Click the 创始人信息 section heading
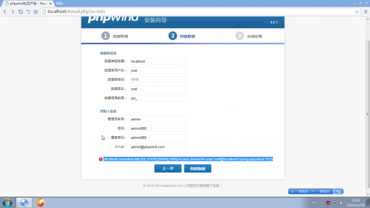 point(108,111)
